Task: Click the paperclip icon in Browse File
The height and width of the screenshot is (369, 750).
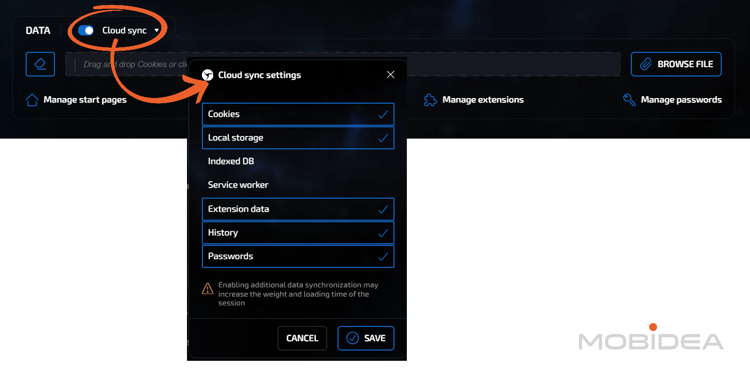Action: click(646, 64)
